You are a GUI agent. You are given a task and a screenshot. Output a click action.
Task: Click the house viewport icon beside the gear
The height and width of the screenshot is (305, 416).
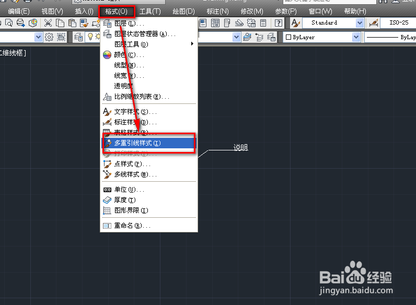(61, 37)
